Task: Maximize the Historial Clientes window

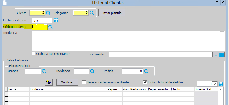Action: point(217,3)
